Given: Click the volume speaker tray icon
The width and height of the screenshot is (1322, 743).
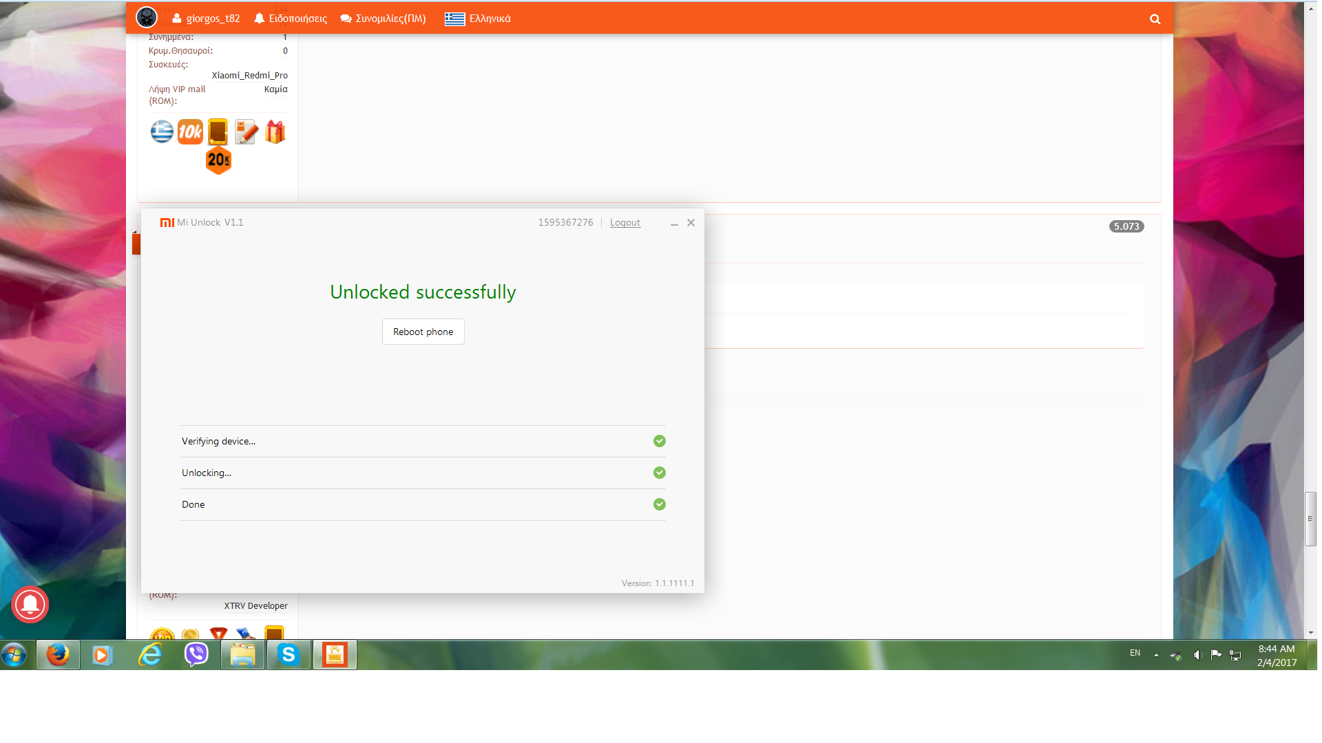Looking at the screenshot, I should [x=1197, y=655].
